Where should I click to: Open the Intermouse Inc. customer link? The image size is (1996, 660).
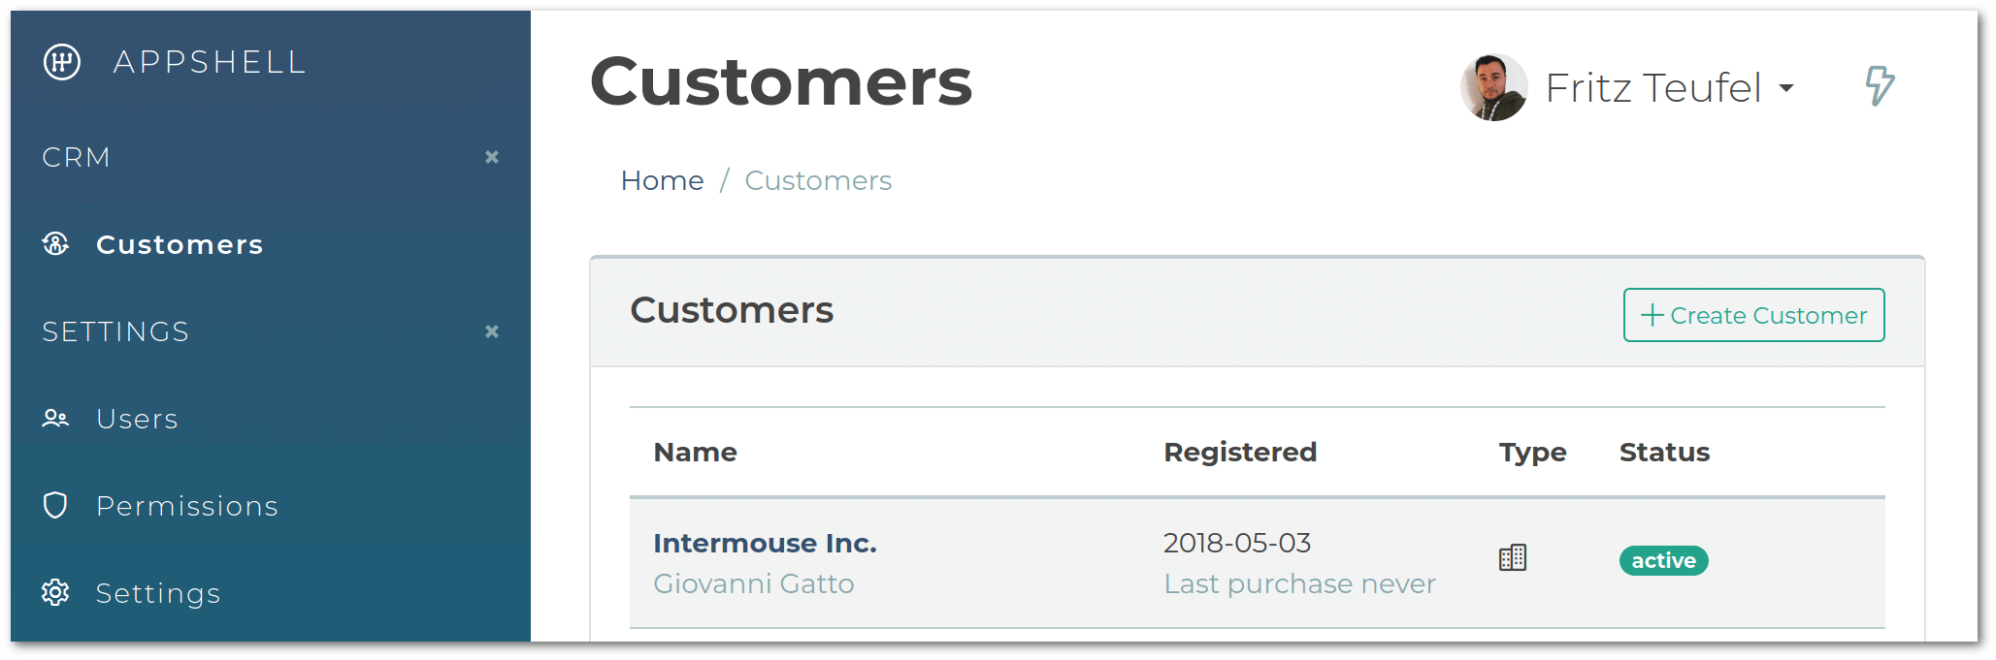point(765,543)
